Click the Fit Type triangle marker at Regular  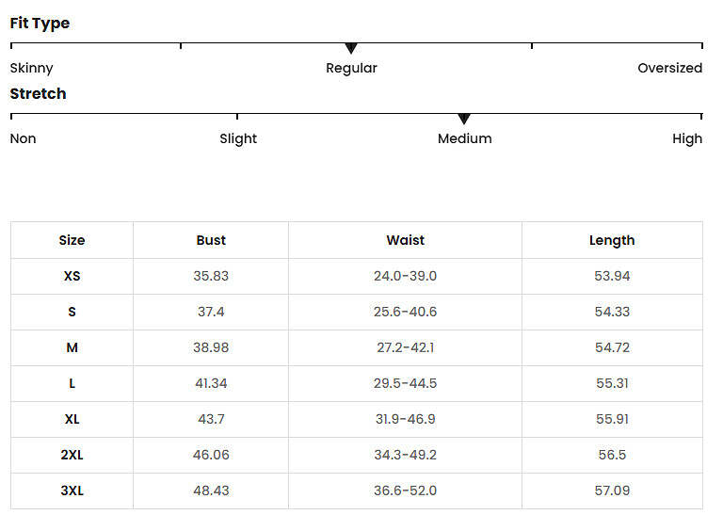click(x=351, y=48)
